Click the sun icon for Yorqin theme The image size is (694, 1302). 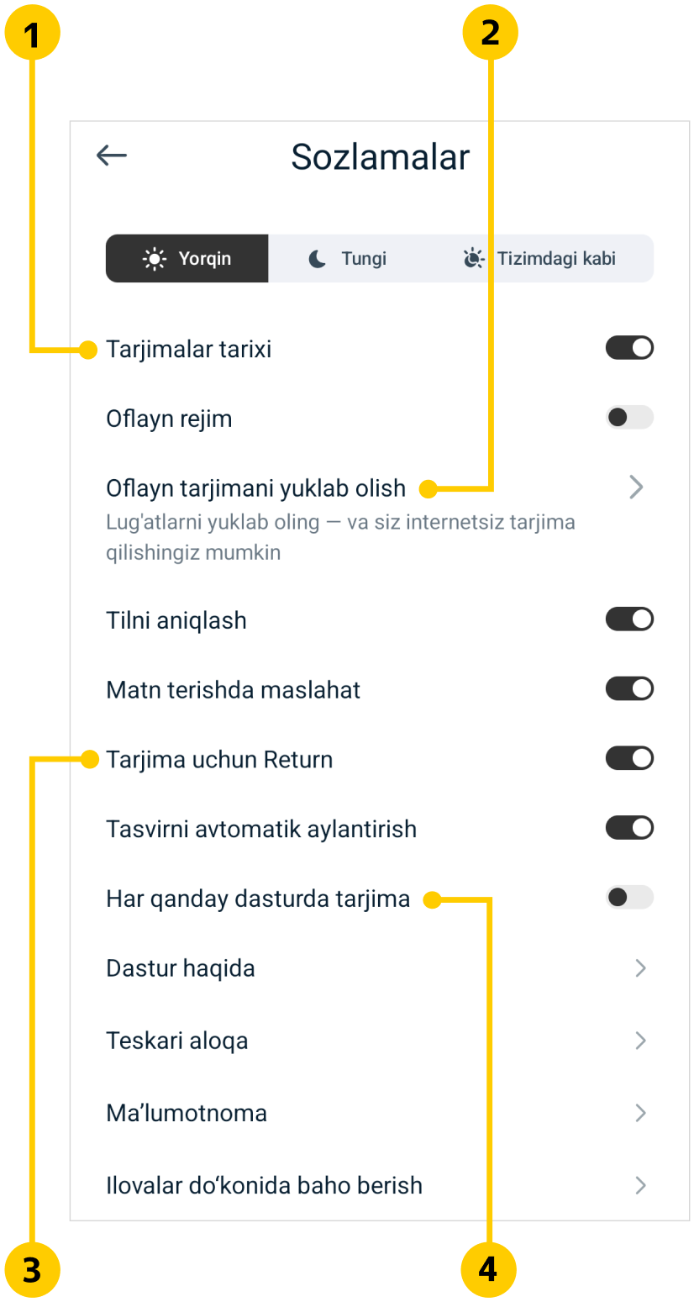tap(155, 259)
